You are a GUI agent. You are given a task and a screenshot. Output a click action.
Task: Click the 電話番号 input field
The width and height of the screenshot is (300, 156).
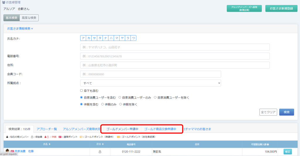[175, 56]
